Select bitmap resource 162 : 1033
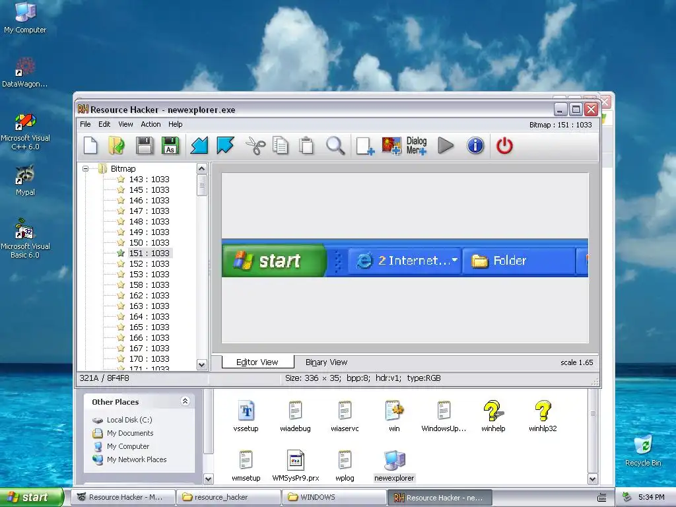 [149, 295]
